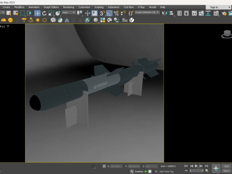Open the Sign In dropdown

tap(218, 7)
